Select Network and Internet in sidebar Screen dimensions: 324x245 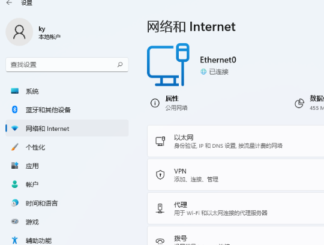pyautogui.click(x=67, y=129)
